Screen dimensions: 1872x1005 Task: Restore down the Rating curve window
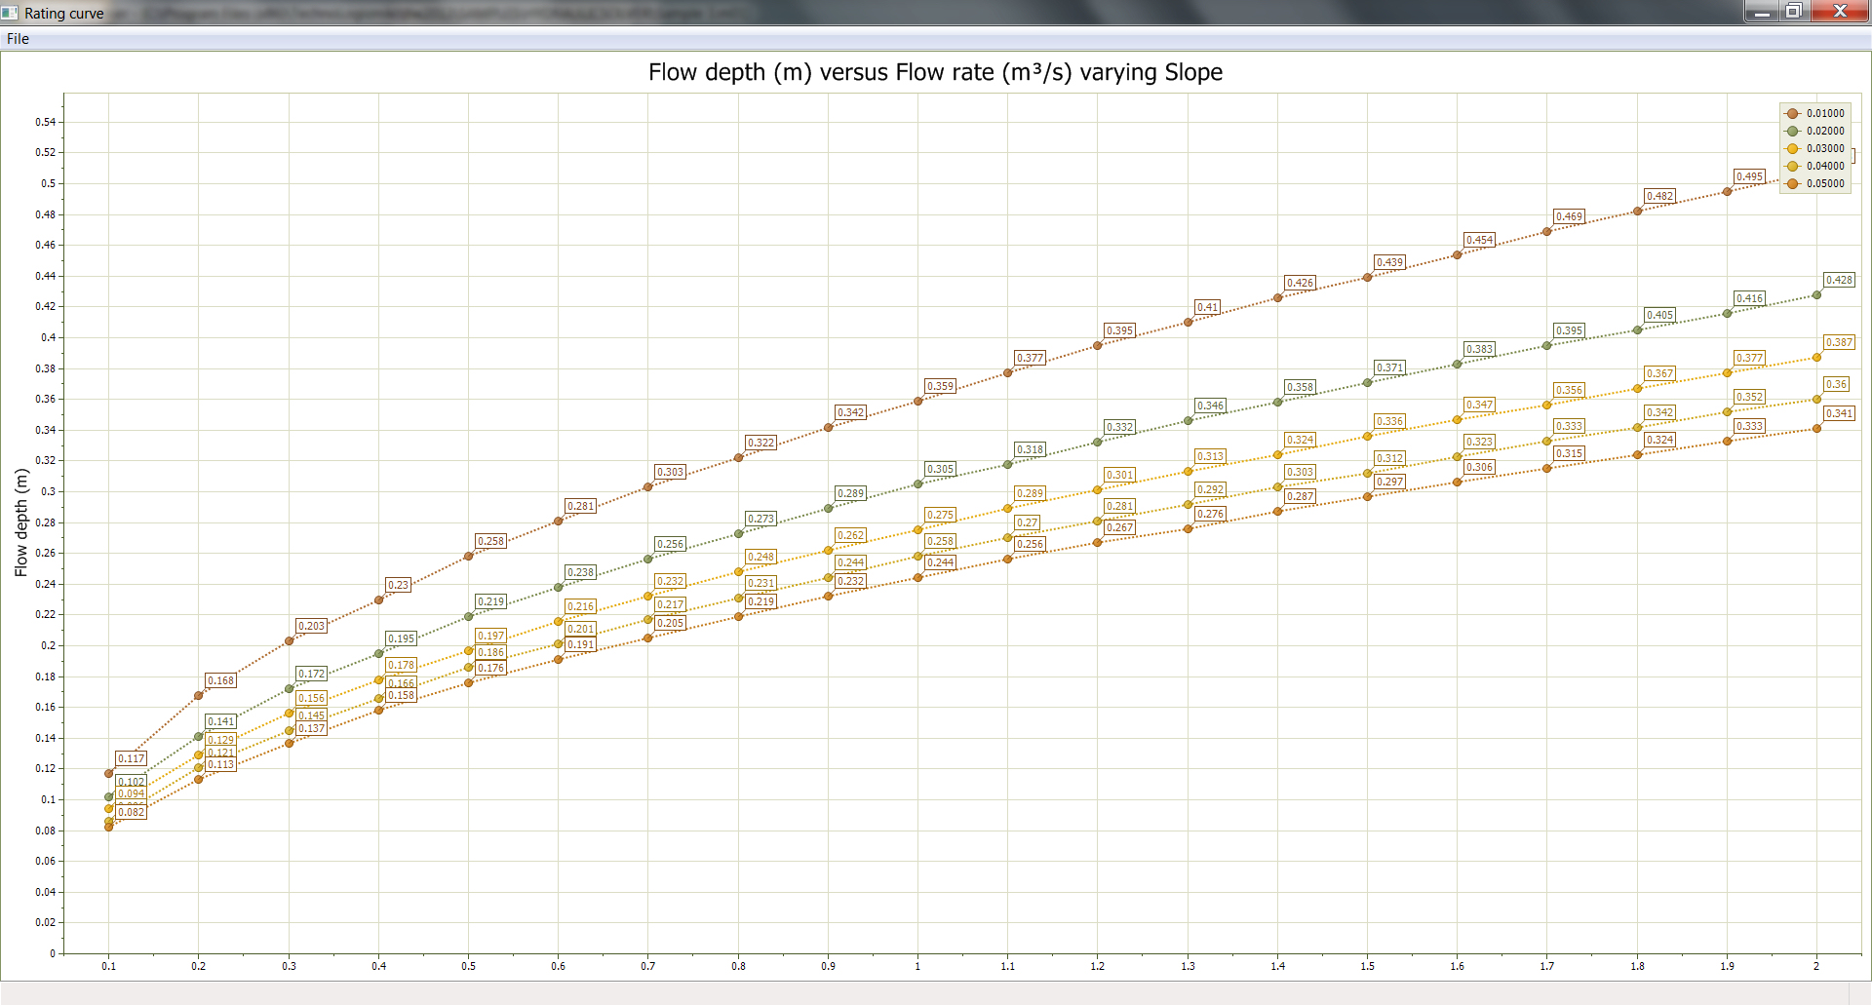pyautogui.click(x=1793, y=12)
